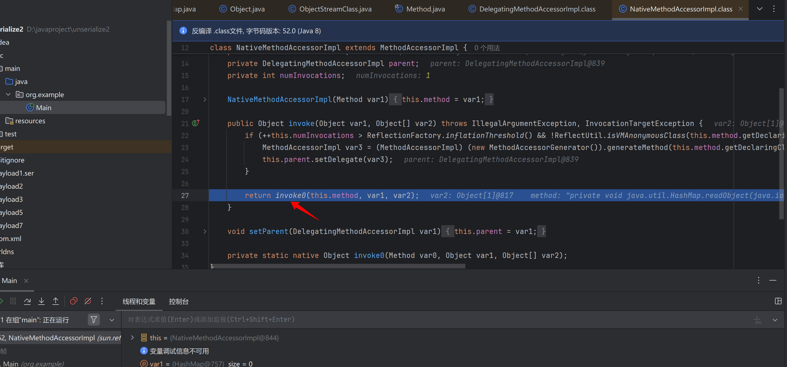Open the View Breakpoints dialog
Image resolution: width=787 pixels, height=367 pixels.
pyautogui.click(x=74, y=301)
